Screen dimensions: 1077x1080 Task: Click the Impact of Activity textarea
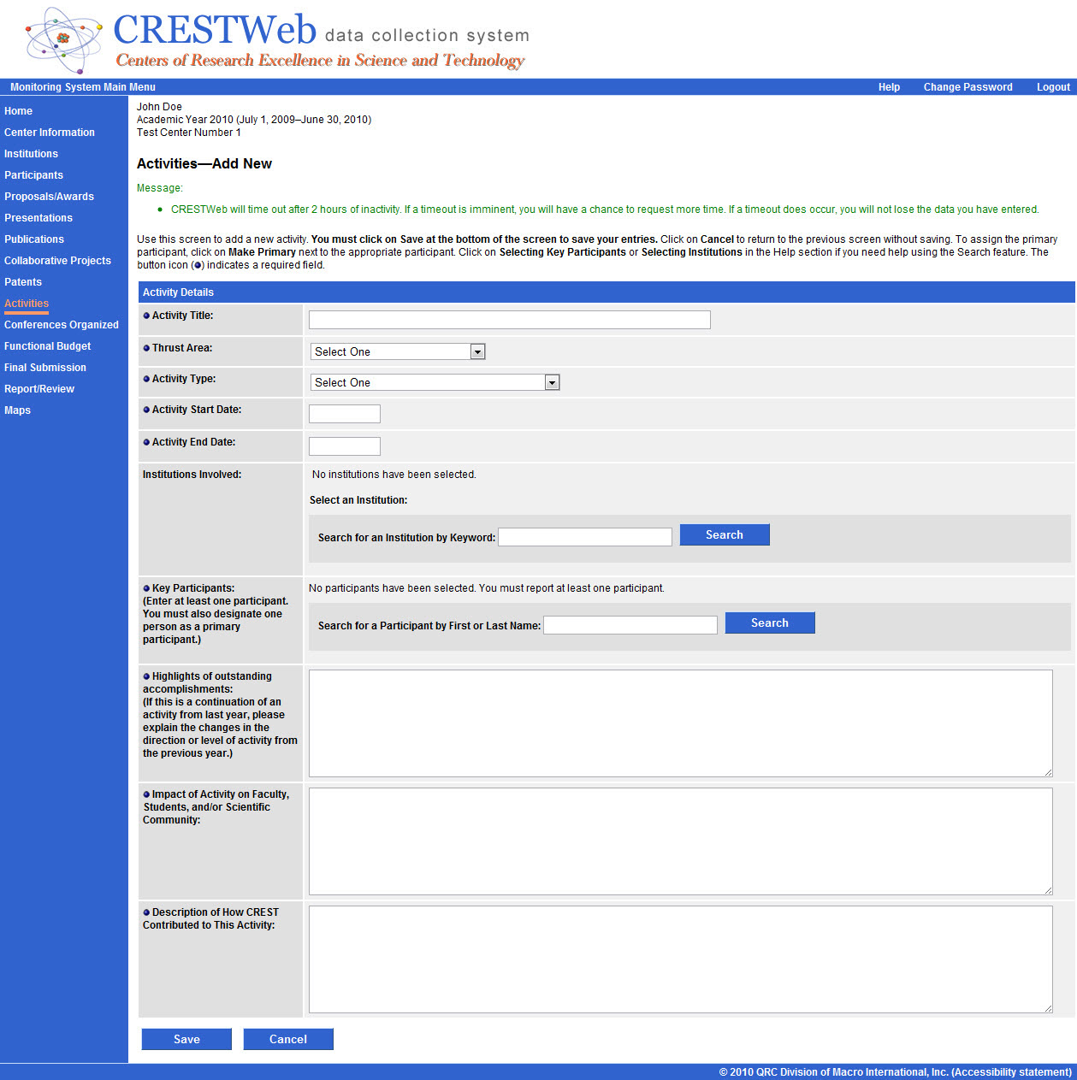click(x=681, y=841)
